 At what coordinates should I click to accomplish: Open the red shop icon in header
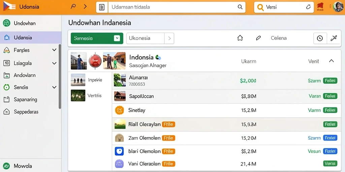point(320,7)
